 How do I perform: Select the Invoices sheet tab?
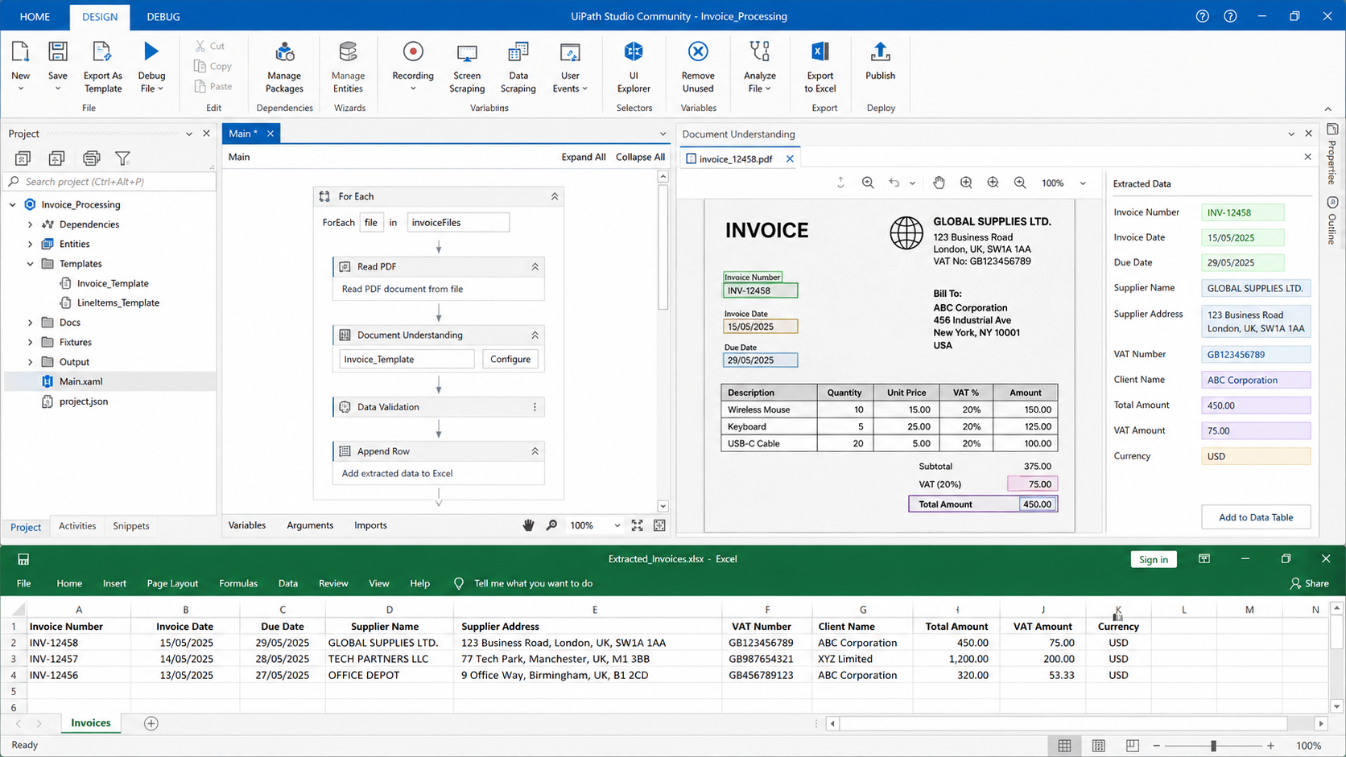click(x=91, y=723)
